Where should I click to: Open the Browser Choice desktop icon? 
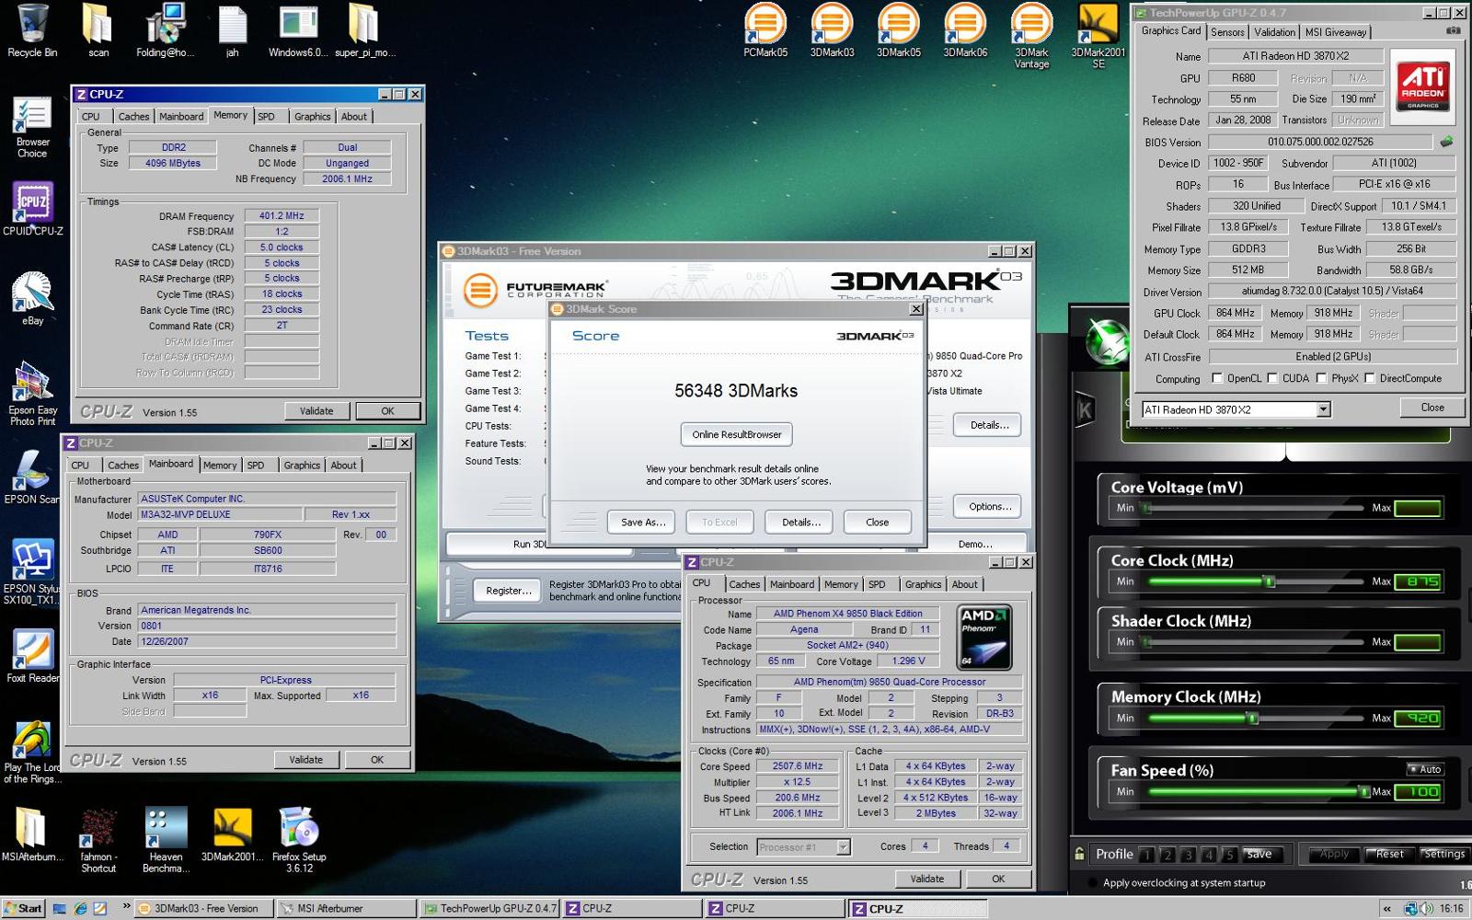(32, 127)
